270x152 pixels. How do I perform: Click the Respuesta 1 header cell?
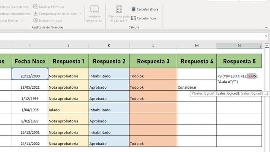pyautogui.click(x=68, y=61)
